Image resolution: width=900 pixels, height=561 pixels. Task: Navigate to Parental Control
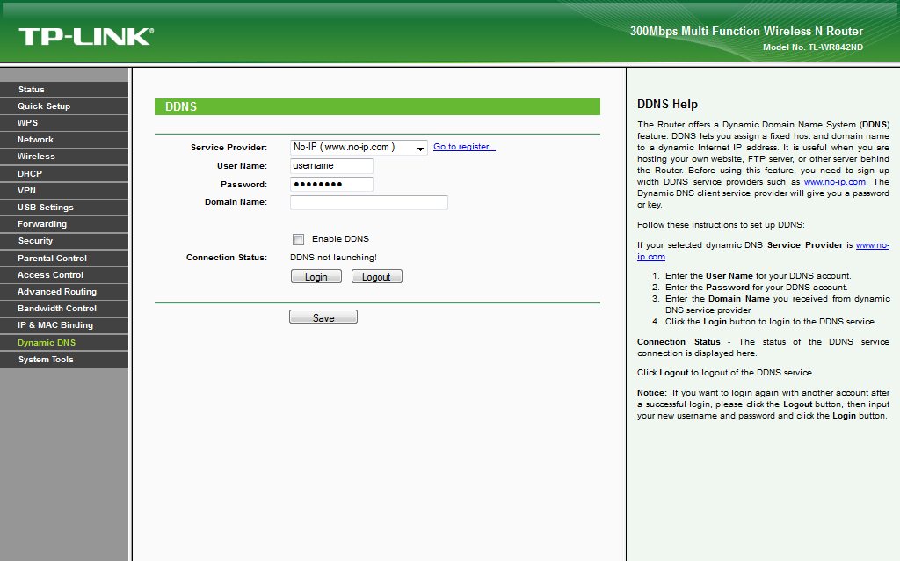[x=53, y=259]
